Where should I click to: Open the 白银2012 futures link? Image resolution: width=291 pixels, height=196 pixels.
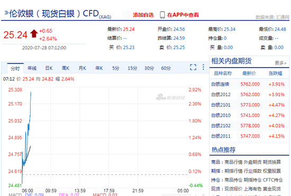coord(221,95)
